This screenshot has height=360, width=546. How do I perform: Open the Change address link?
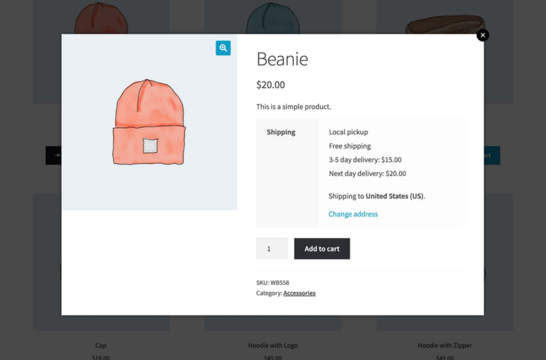pyautogui.click(x=353, y=214)
